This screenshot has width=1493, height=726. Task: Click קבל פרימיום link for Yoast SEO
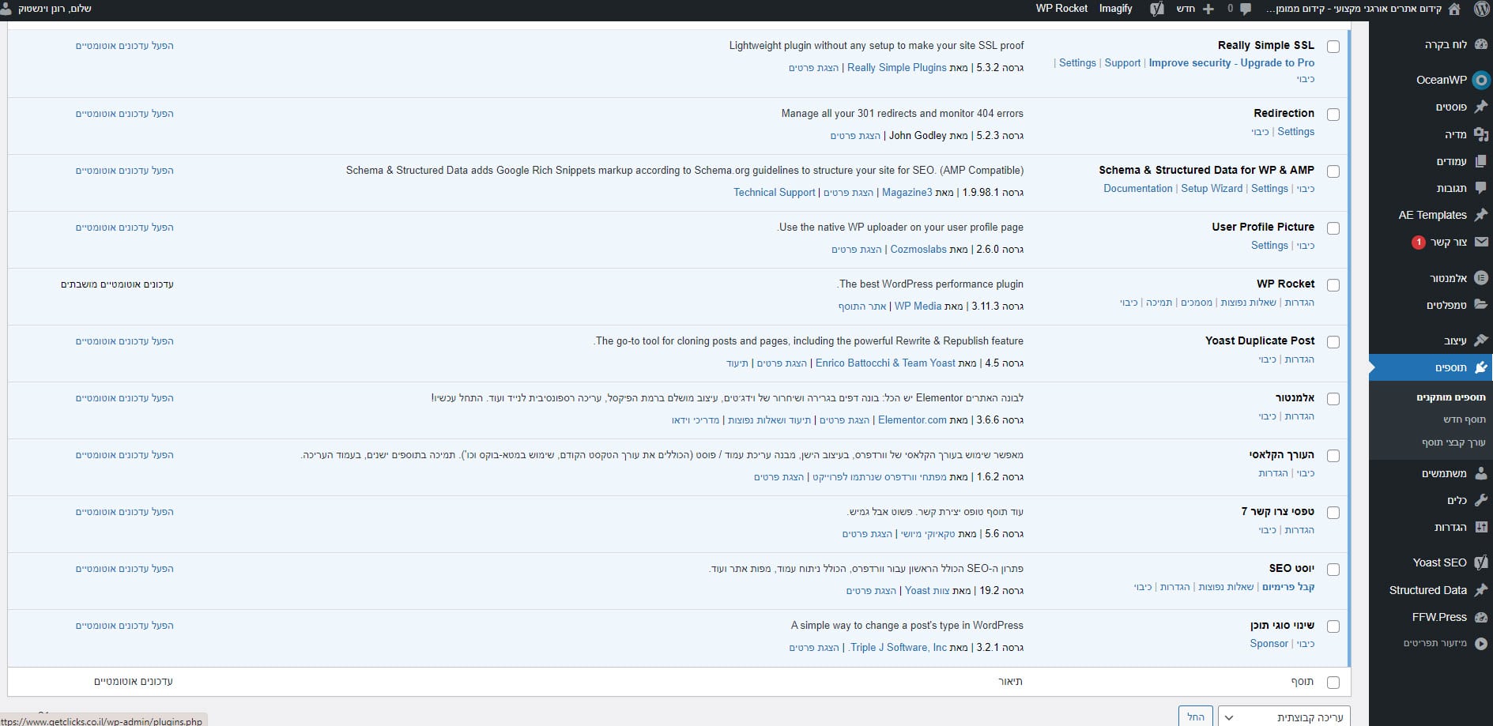click(x=1288, y=587)
